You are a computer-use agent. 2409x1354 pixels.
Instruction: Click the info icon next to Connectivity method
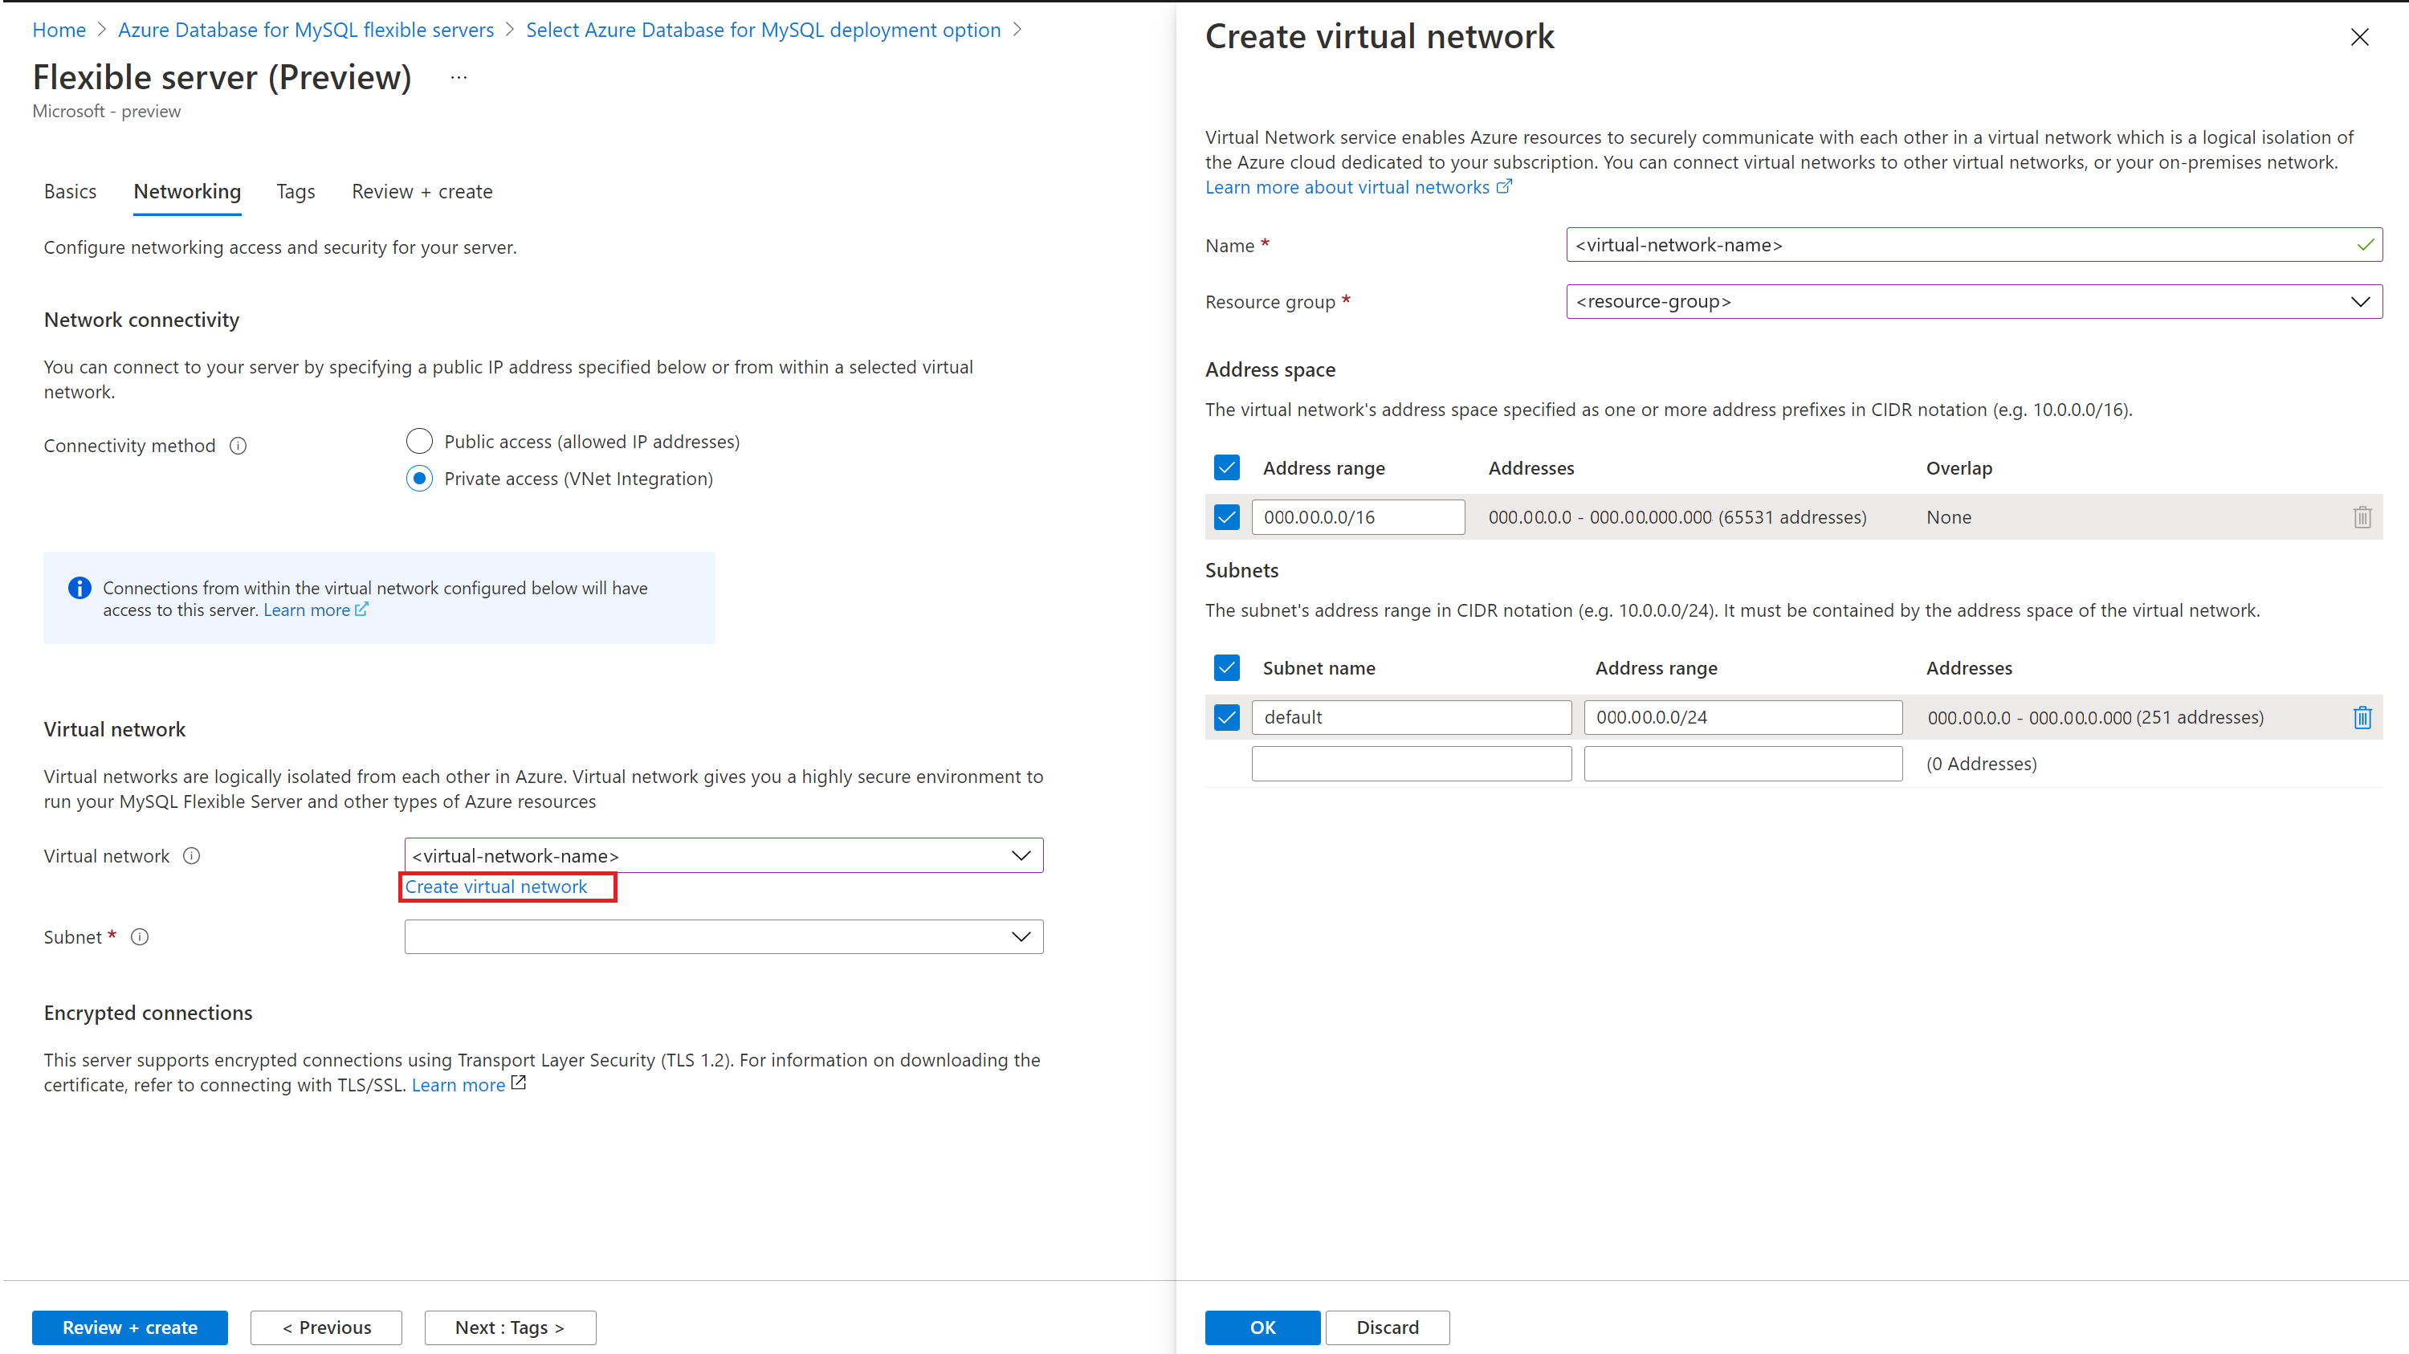pyautogui.click(x=238, y=445)
